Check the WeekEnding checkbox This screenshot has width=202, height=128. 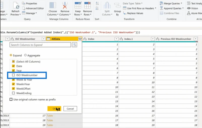(x=13, y=93)
